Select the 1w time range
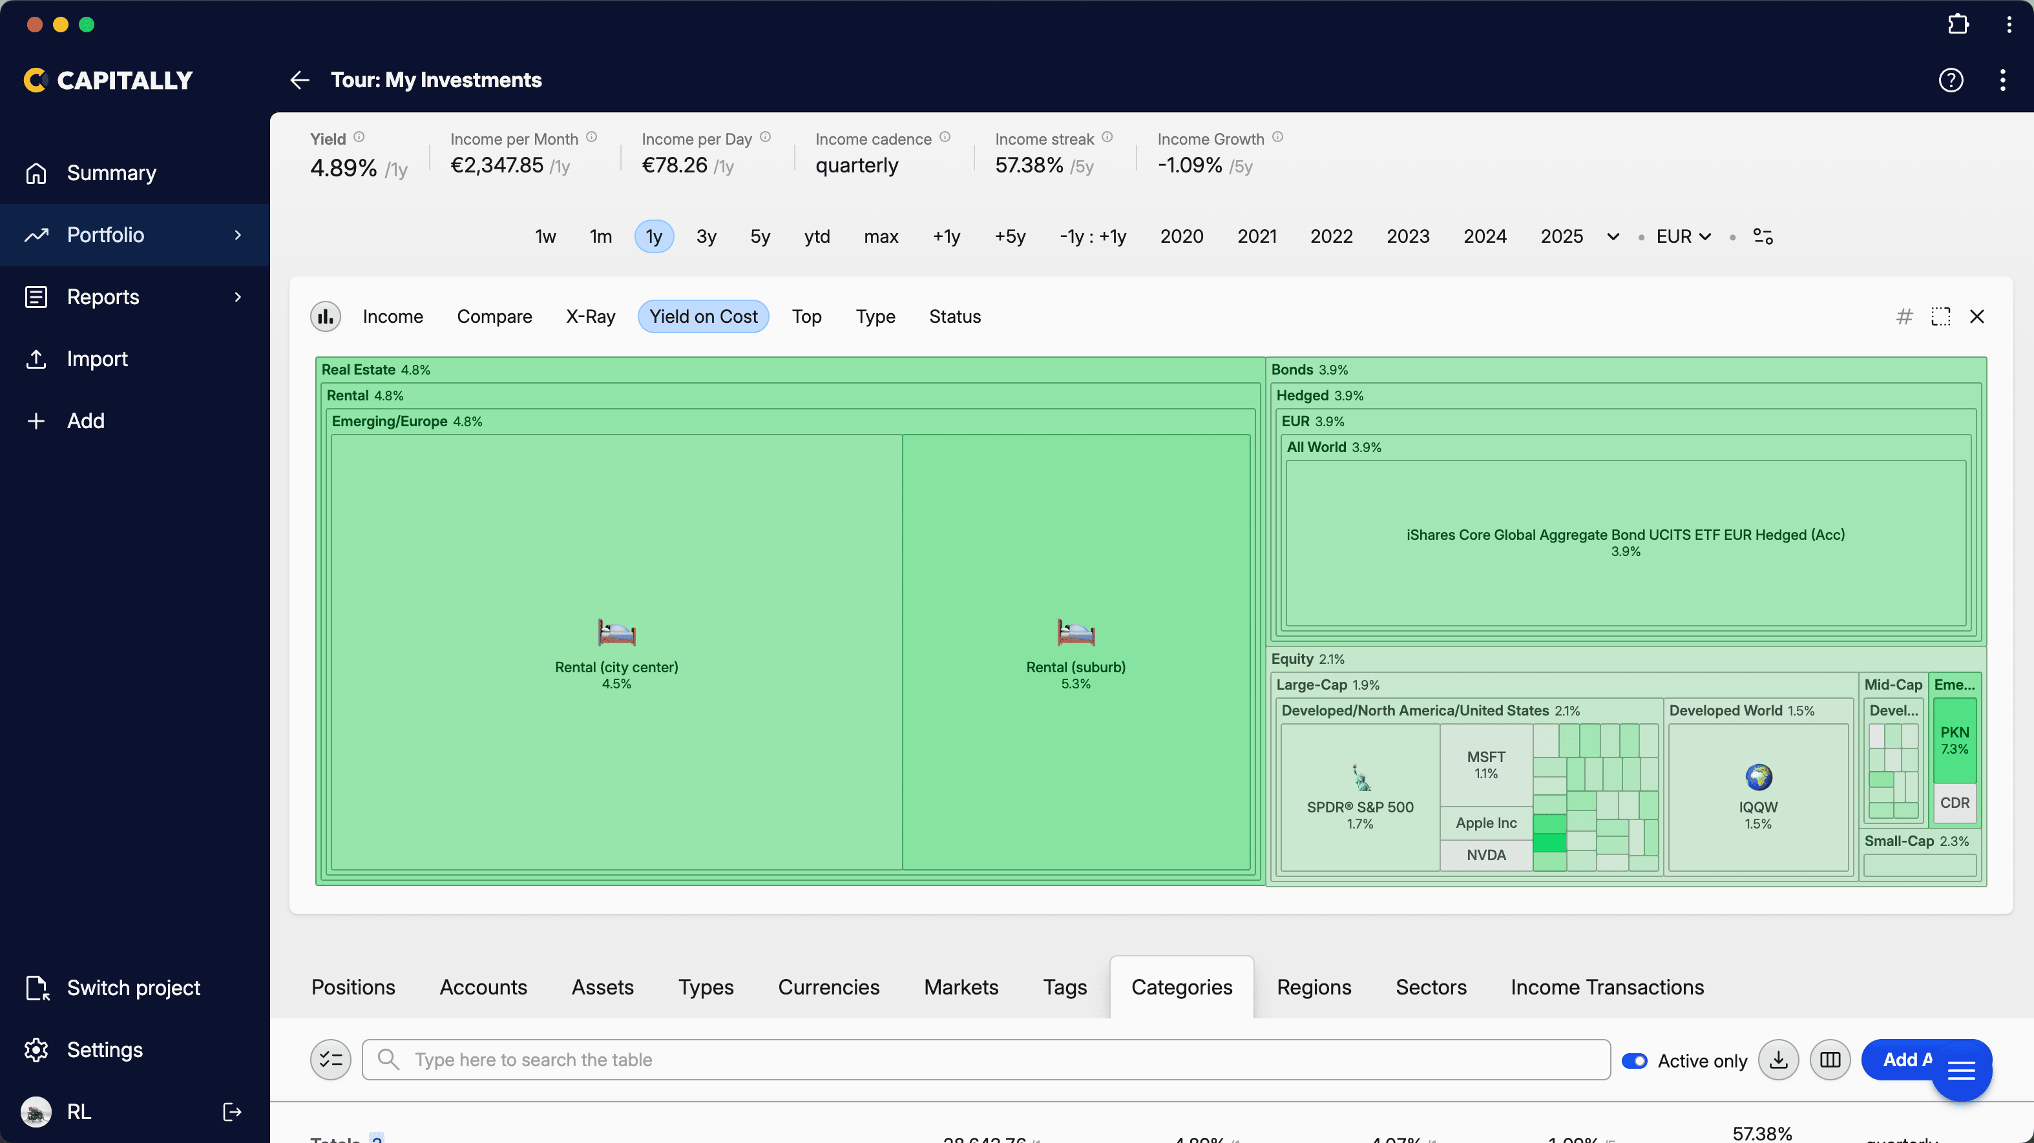The width and height of the screenshot is (2034, 1143). (545, 236)
